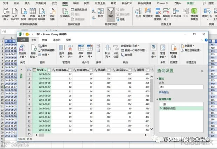Click the 选择列 icon
The width and height of the screenshot is (217, 149).
click(x=62, y=48)
